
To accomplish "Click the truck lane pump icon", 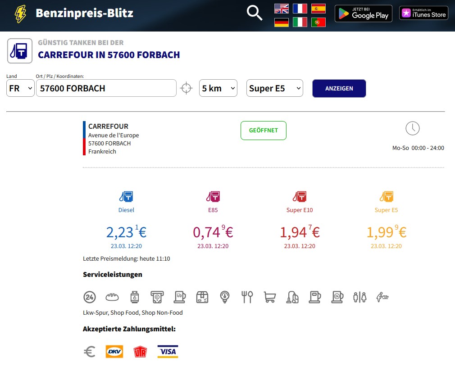I will tap(180, 297).
